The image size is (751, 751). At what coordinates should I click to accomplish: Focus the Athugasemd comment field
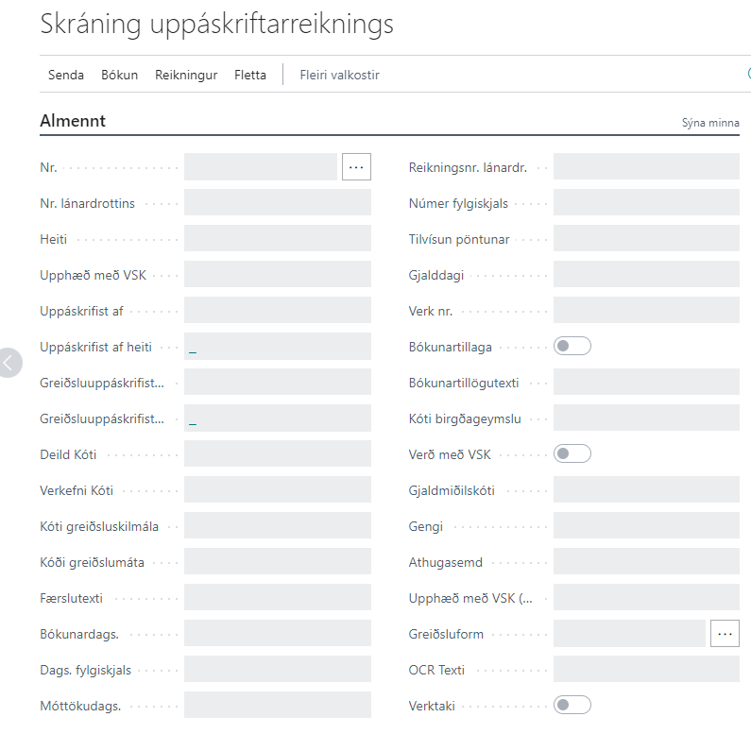(x=646, y=562)
